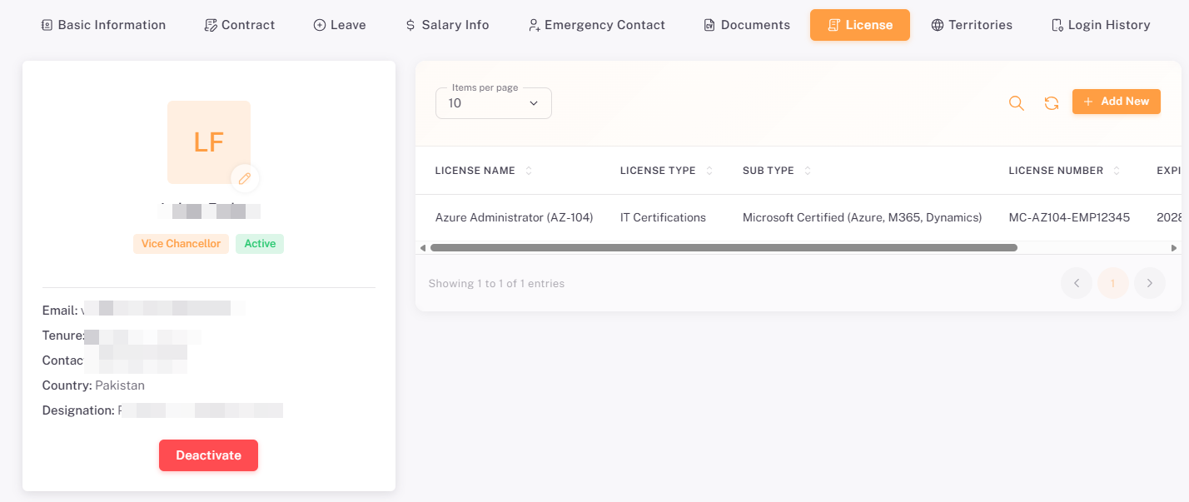Click the scrollbar left arrow
The width and height of the screenshot is (1189, 502).
pyautogui.click(x=422, y=248)
